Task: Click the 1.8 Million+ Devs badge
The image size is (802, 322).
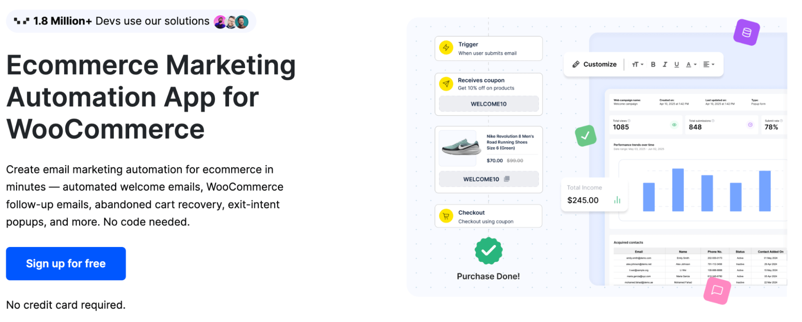Action: point(131,21)
